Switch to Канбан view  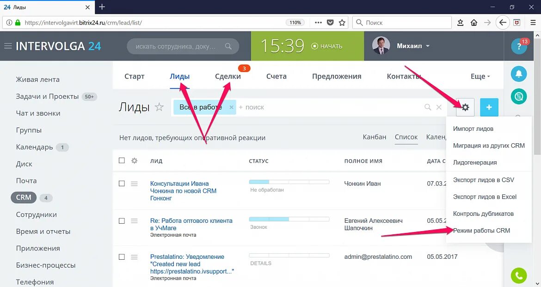tap(375, 137)
